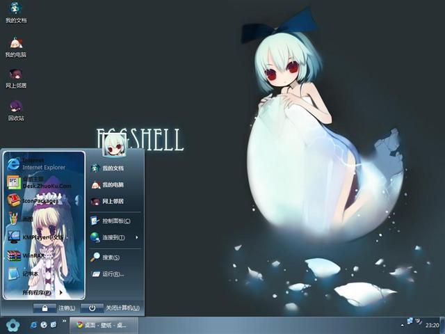The height and width of the screenshot is (334, 445).
Task: Click network computers tray icon
Action: (x=410, y=321)
